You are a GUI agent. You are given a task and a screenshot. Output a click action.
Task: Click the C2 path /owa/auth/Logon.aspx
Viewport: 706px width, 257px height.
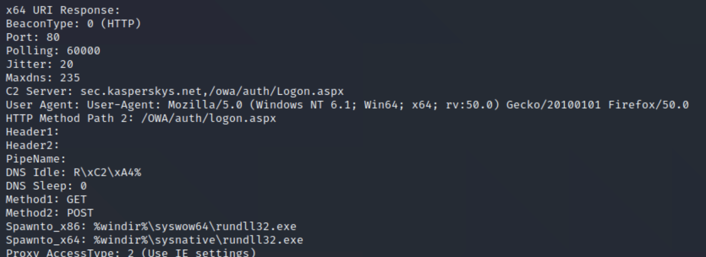(276, 91)
